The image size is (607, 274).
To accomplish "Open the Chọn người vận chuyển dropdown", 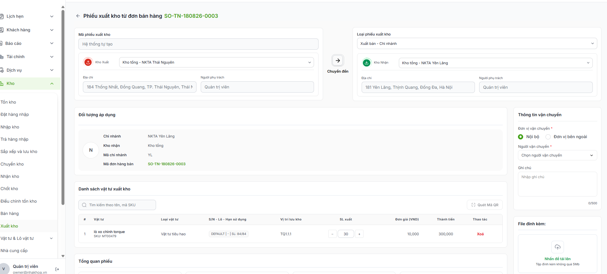I will [557, 155].
